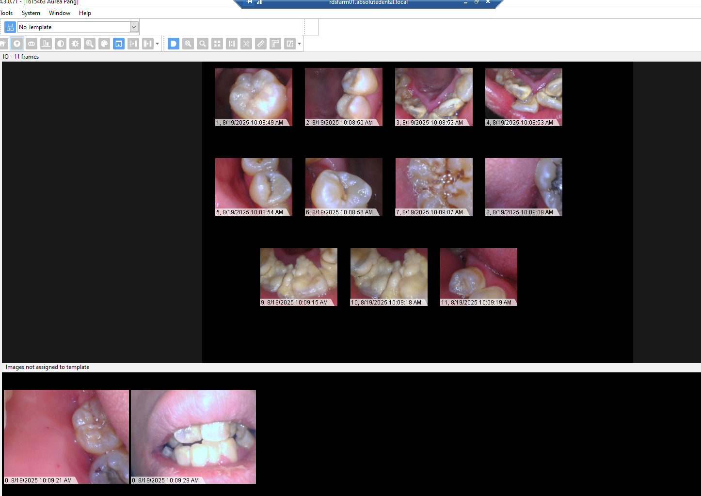This screenshot has height=496, width=701.
Task: Click the histogram chart icon
Action: point(46,44)
